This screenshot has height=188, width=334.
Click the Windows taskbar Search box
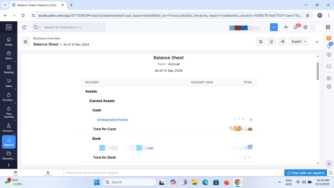click(x=130, y=182)
